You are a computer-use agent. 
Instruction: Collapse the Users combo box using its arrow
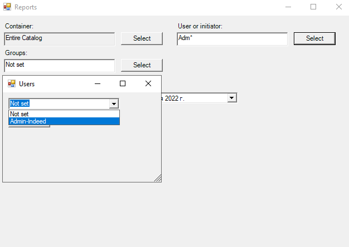(x=114, y=103)
